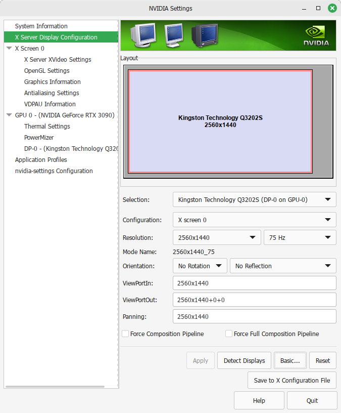Click the sidebar horizontal scrollbar
The image size is (341, 413).
[55, 387]
